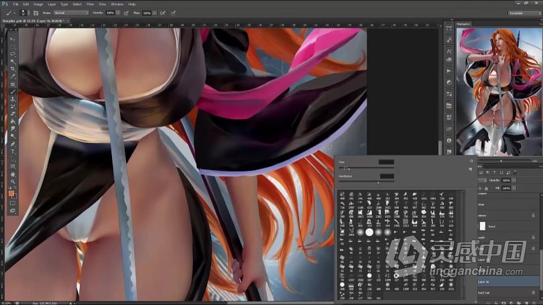Click the Navigator preview thumbnail

point(499,91)
